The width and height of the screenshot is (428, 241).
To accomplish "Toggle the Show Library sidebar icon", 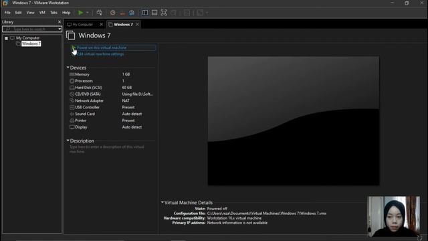I will coord(145,13).
